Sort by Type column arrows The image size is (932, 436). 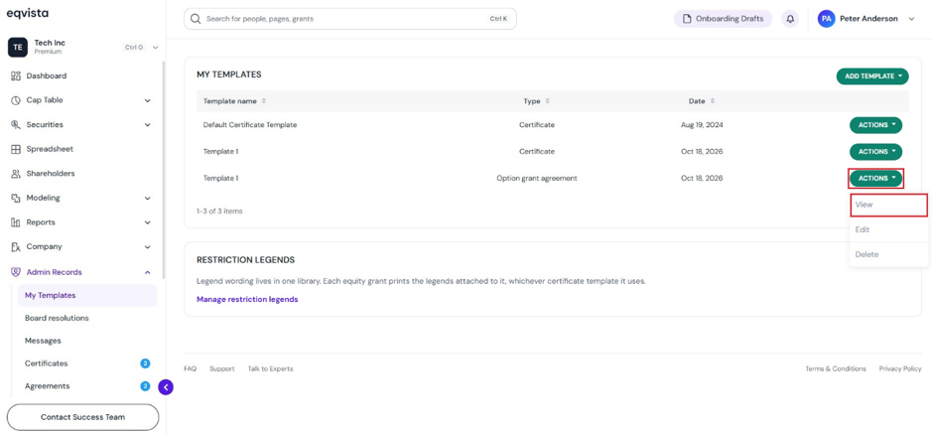point(548,101)
